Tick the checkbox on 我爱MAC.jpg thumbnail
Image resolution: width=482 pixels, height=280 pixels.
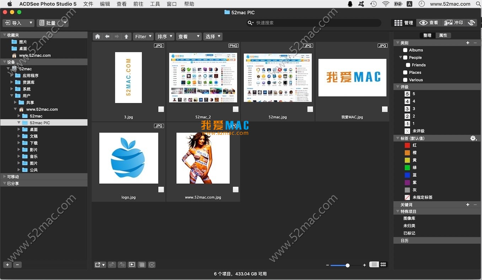(x=385, y=109)
